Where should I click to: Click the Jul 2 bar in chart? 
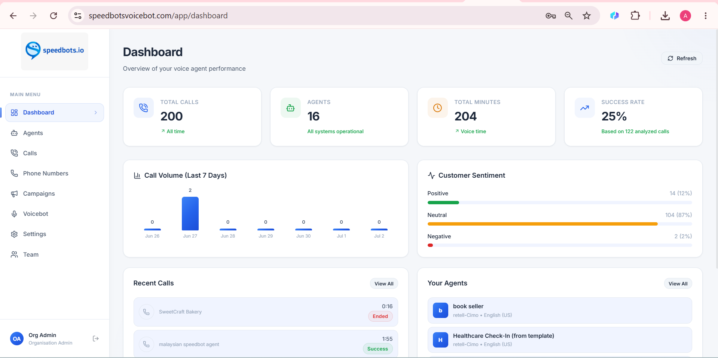click(379, 229)
